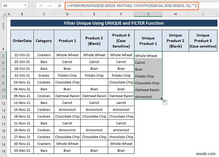The image size is (219, 157).
Task: Click into the formula bar IFERROR text
Action: pyautogui.click(x=132, y=6)
